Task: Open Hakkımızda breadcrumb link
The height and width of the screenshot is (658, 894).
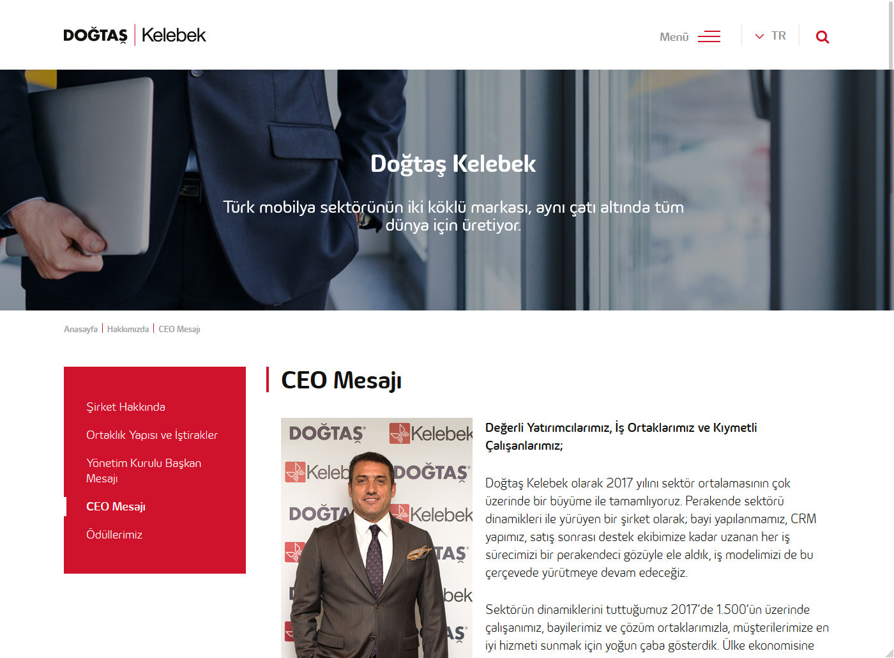Action: 128,329
